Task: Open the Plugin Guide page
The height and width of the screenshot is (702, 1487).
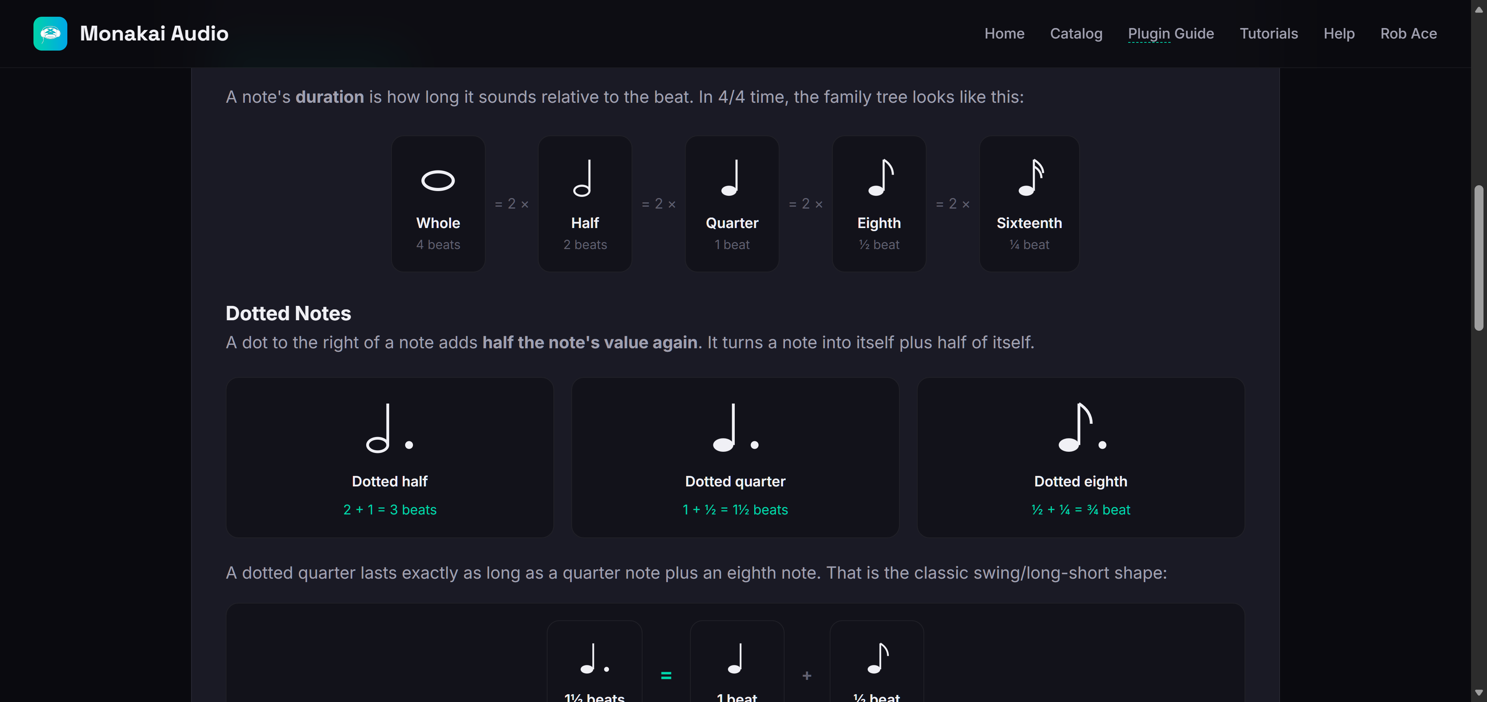Action: click(x=1171, y=33)
